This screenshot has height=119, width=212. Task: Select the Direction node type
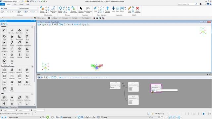pyautogui.click(x=4, y=43)
